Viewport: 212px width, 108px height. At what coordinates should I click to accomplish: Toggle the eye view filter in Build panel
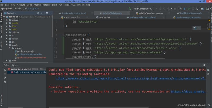(x=5, y=82)
